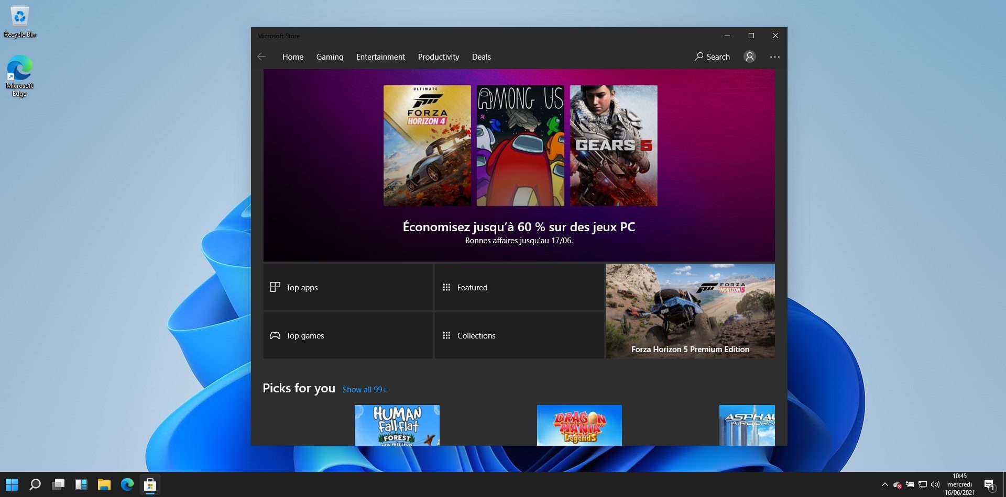Select the Microsoft Edge desktop shortcut
The height and width of the screenshot is (497, 1006).
tap(20, 76)
